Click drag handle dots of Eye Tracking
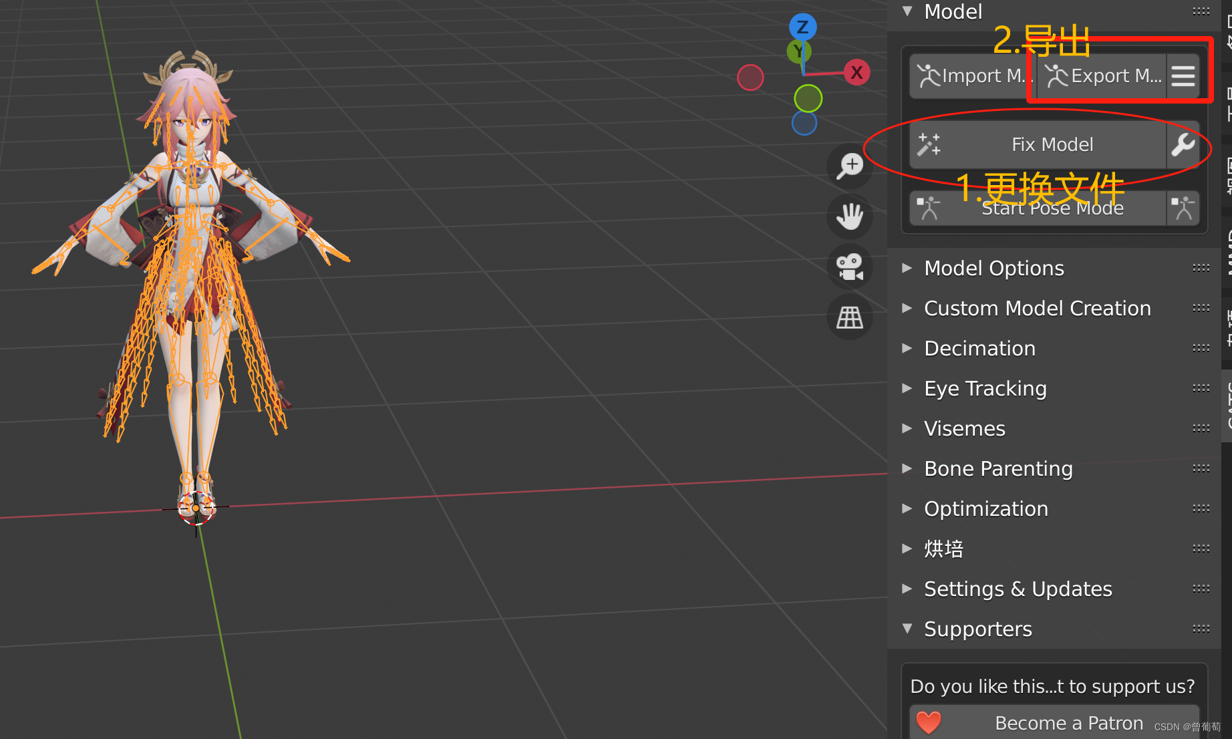Image resolution: width=1232 pixels, height=739 pixels. point(1201,388)
